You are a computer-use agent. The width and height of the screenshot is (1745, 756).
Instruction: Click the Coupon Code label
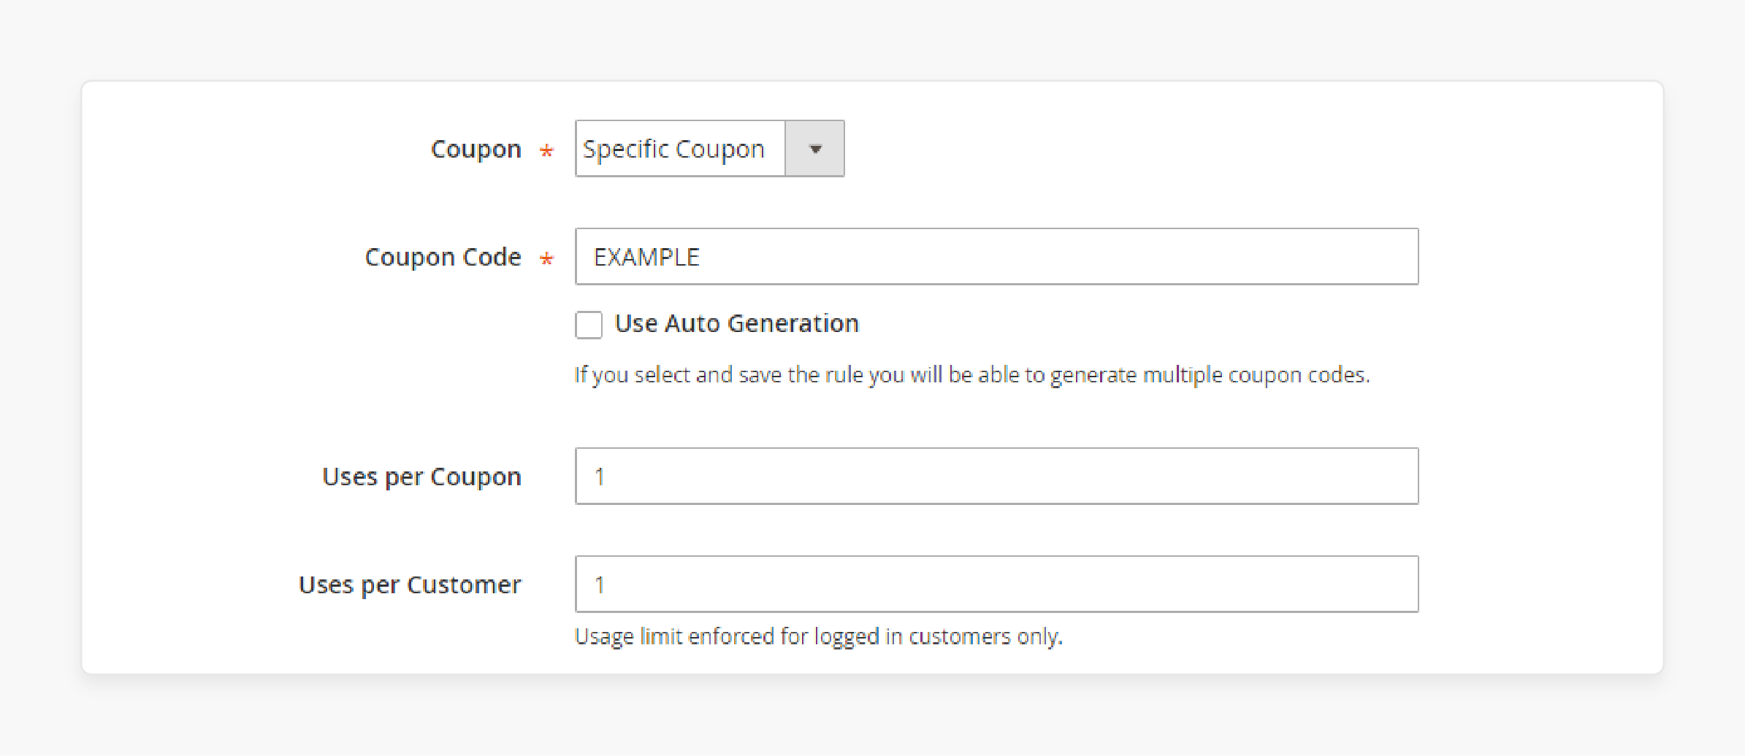[443, 256]
